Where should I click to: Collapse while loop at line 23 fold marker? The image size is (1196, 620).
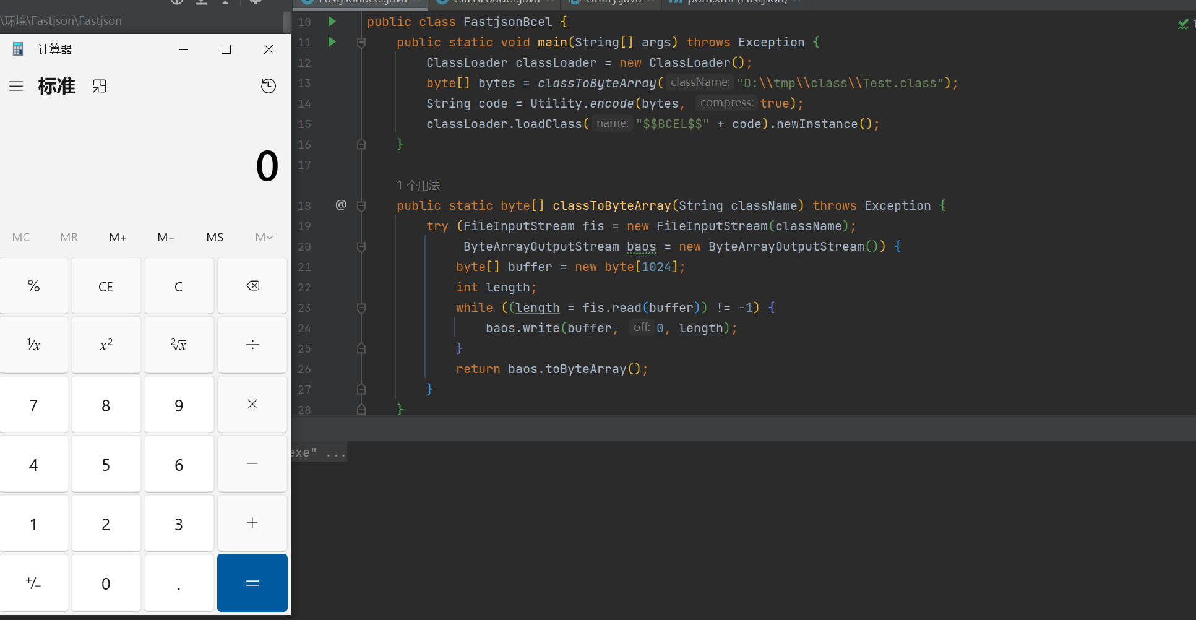pos(361,308)
